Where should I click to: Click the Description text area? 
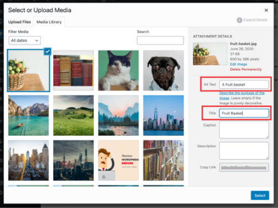click(244, 151)
